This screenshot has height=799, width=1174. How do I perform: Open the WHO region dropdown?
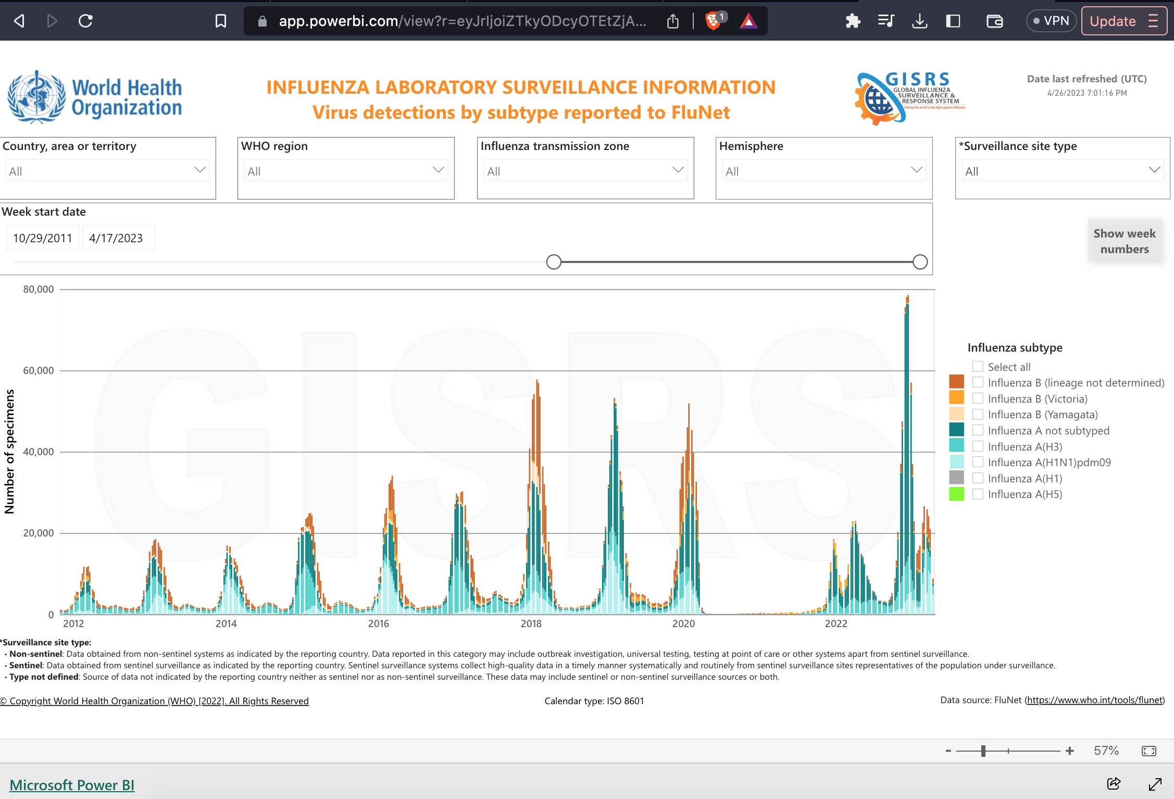(346, 170)
